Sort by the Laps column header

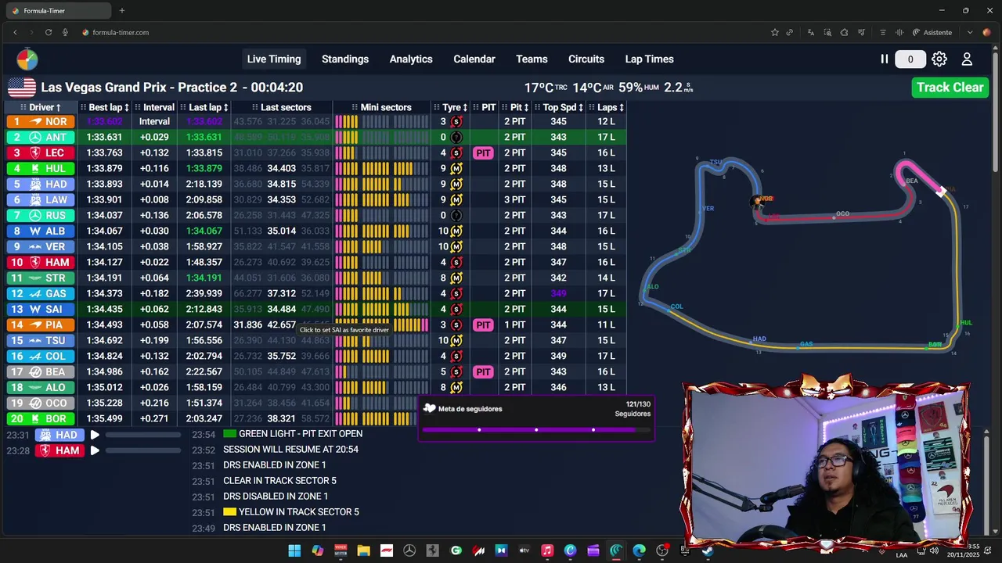[x=607, y=107]
